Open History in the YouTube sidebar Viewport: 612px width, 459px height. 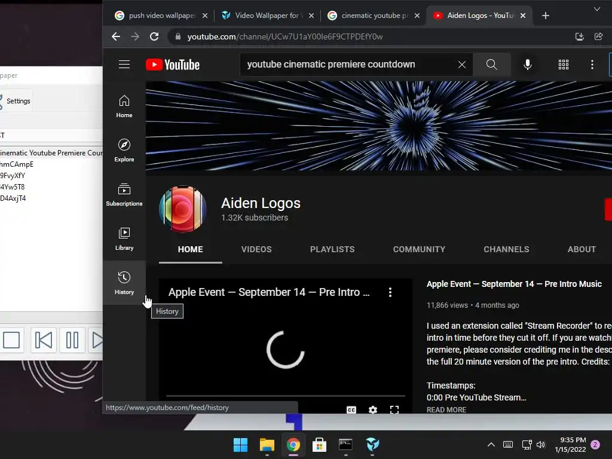pyautogui.click(x=124, y=283)
